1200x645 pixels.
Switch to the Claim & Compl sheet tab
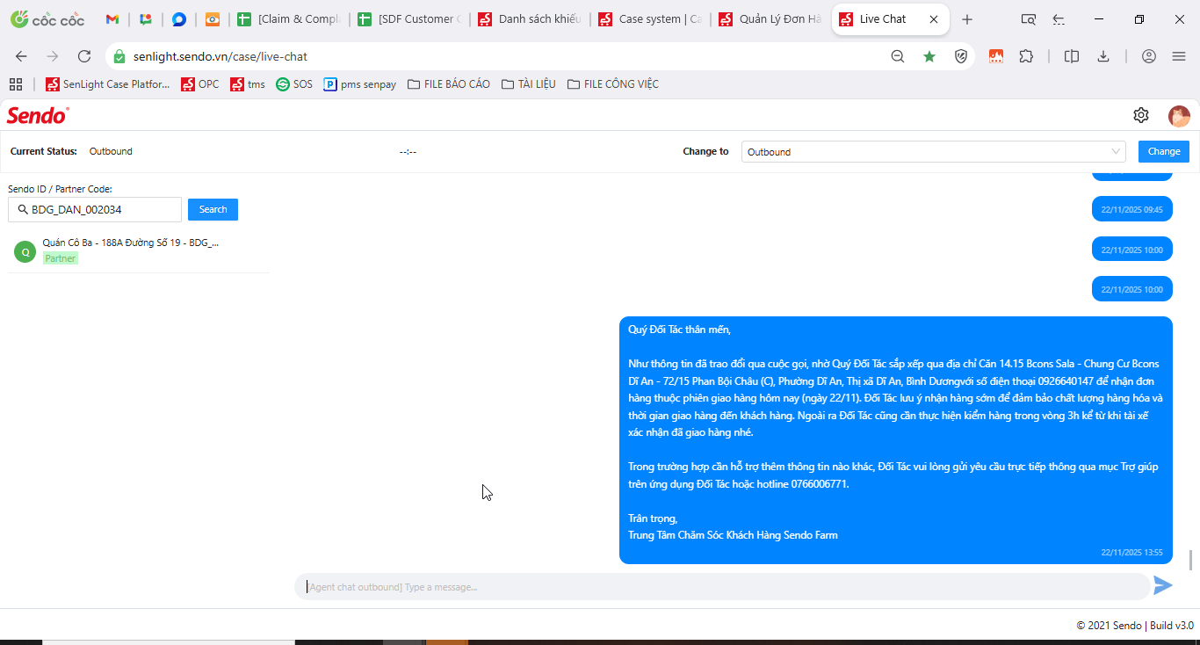289,19
